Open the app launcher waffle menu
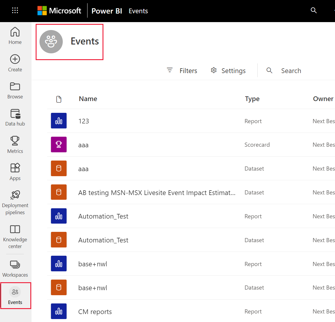 15,11
